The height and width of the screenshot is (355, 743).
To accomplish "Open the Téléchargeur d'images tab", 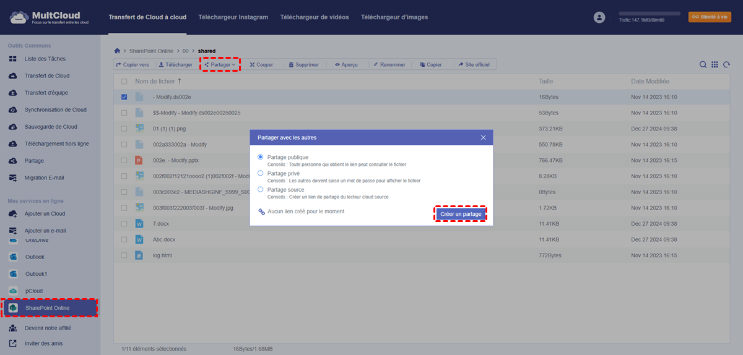I will pos(394,17).
